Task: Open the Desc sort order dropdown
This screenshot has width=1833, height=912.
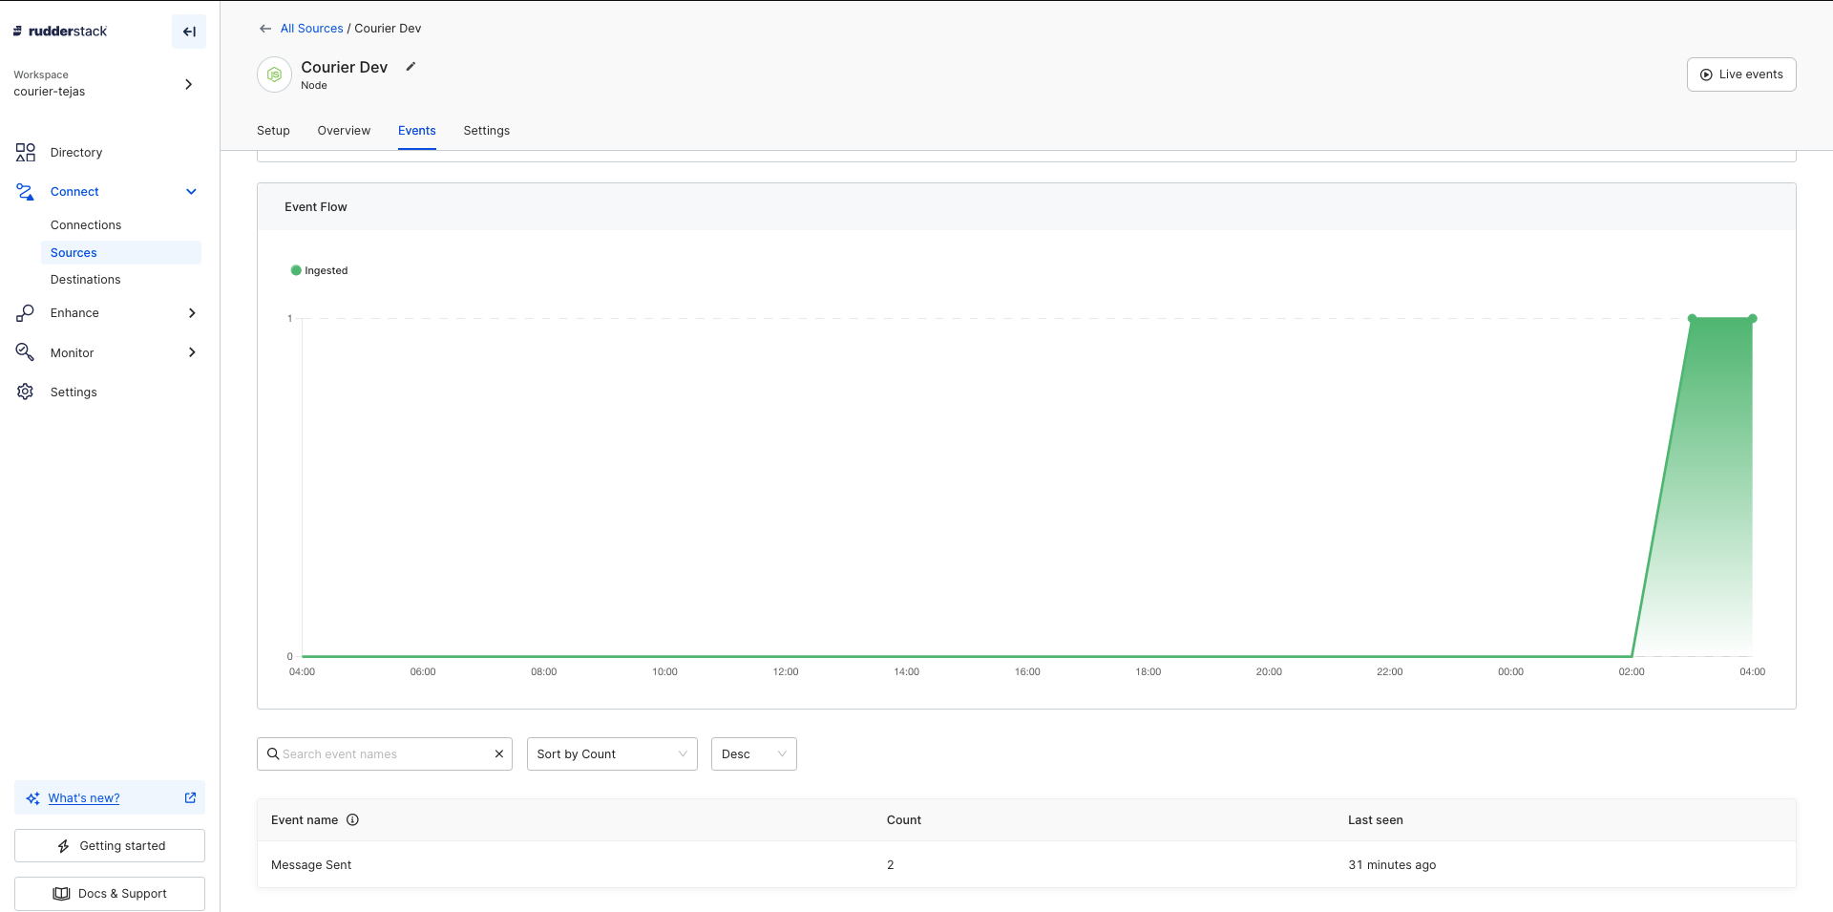Action: click(x=753, y=754)
